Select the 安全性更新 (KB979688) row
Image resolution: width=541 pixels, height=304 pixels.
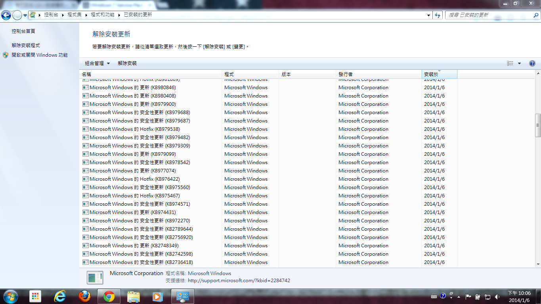268,113
